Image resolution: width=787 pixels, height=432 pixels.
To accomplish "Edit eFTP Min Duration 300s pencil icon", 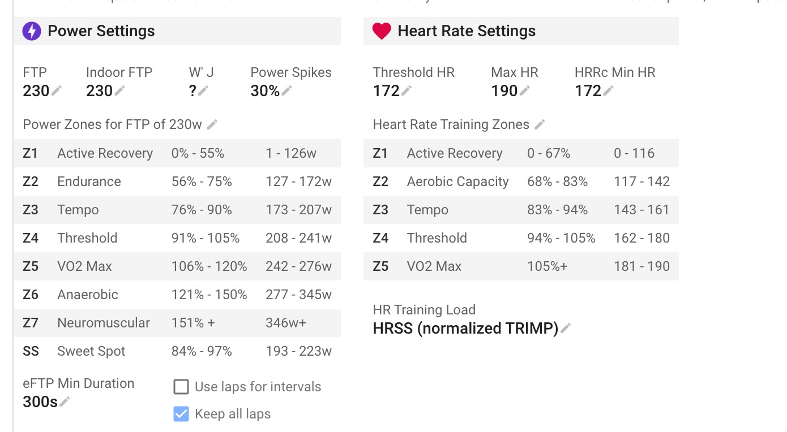I will pos(65,401).
